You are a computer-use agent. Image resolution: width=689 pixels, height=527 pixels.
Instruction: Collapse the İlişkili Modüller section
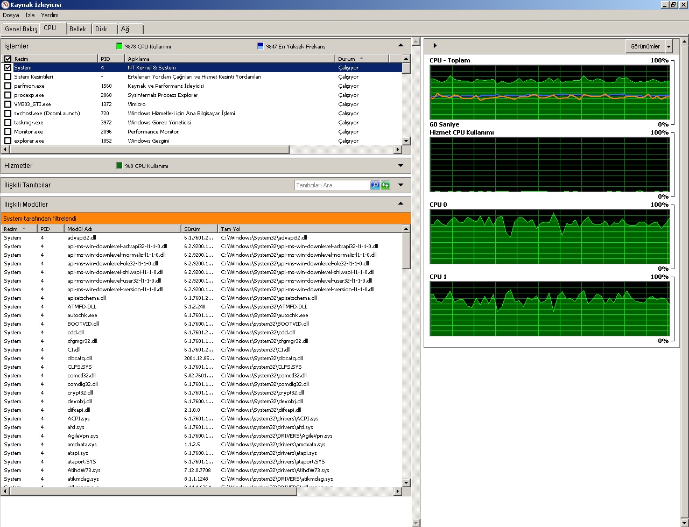(400, 204)
